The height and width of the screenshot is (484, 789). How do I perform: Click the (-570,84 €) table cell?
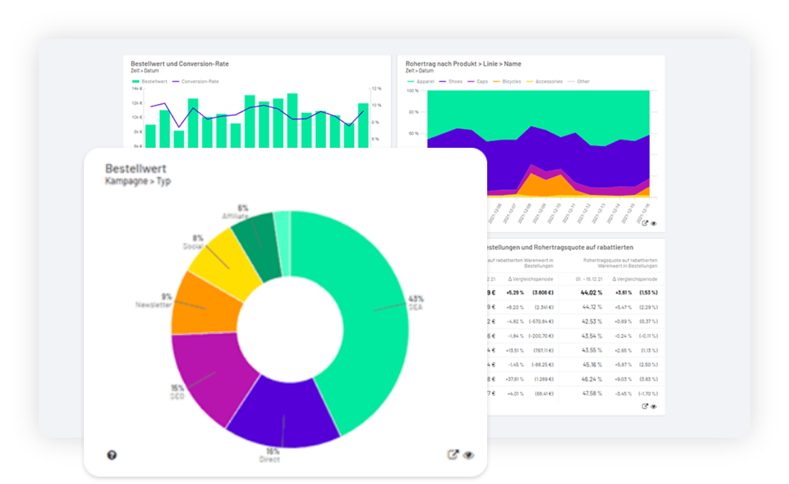click(x=542, y=321)
